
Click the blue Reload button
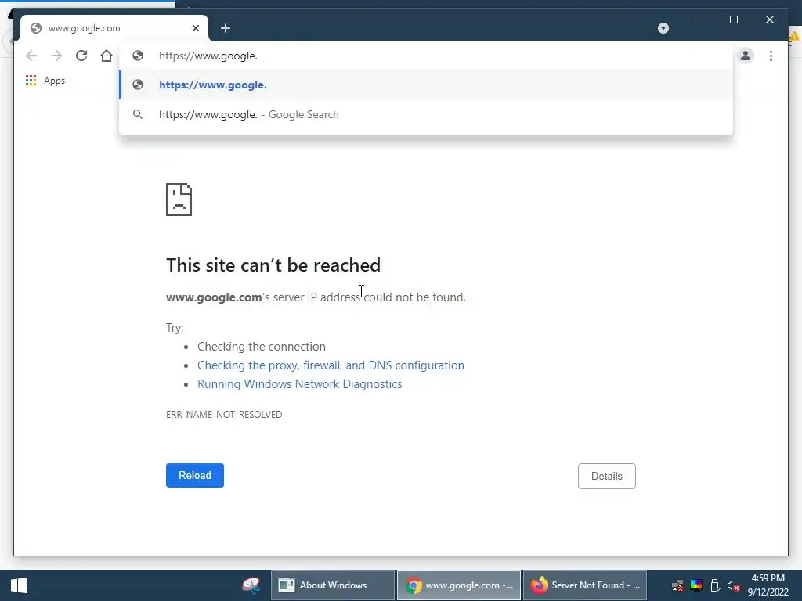coord(195,475)
